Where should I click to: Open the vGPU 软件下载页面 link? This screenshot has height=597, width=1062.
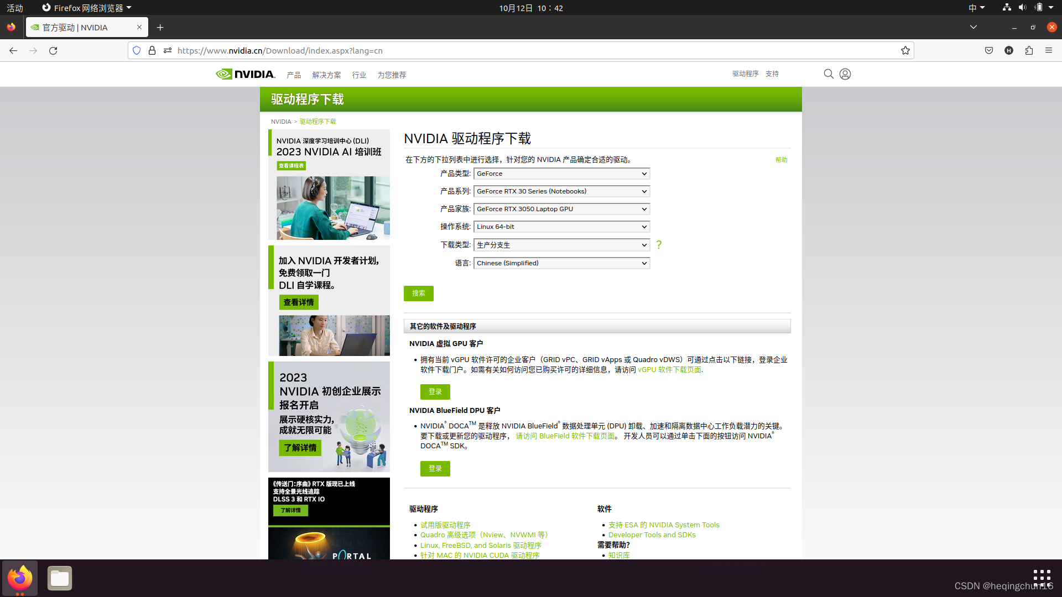(669, 370)
